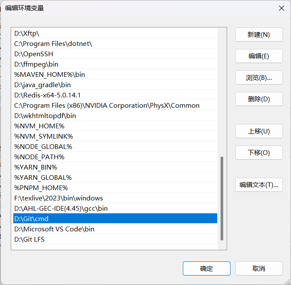Image resolution: width=291 pixels, height=285 pixels.
Task: Confirm changes with 确定 button
Action: pyautogui.click(x=206, y=269)
